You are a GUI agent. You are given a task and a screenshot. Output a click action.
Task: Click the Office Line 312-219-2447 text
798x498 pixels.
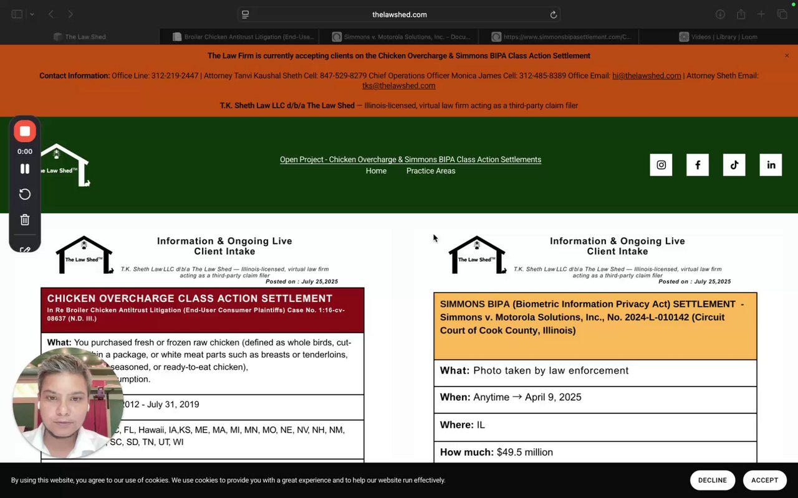click(x=155, y=75)
